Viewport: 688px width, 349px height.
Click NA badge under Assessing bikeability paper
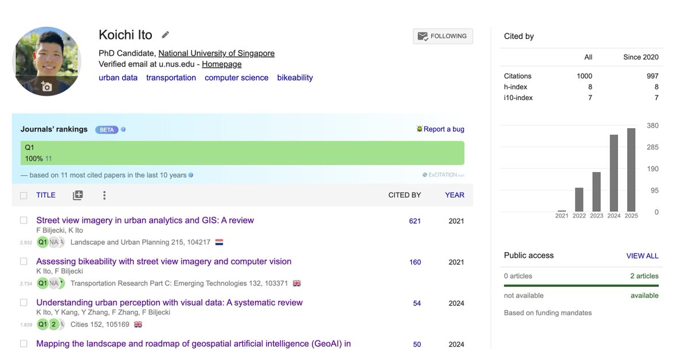click(53, 283)
